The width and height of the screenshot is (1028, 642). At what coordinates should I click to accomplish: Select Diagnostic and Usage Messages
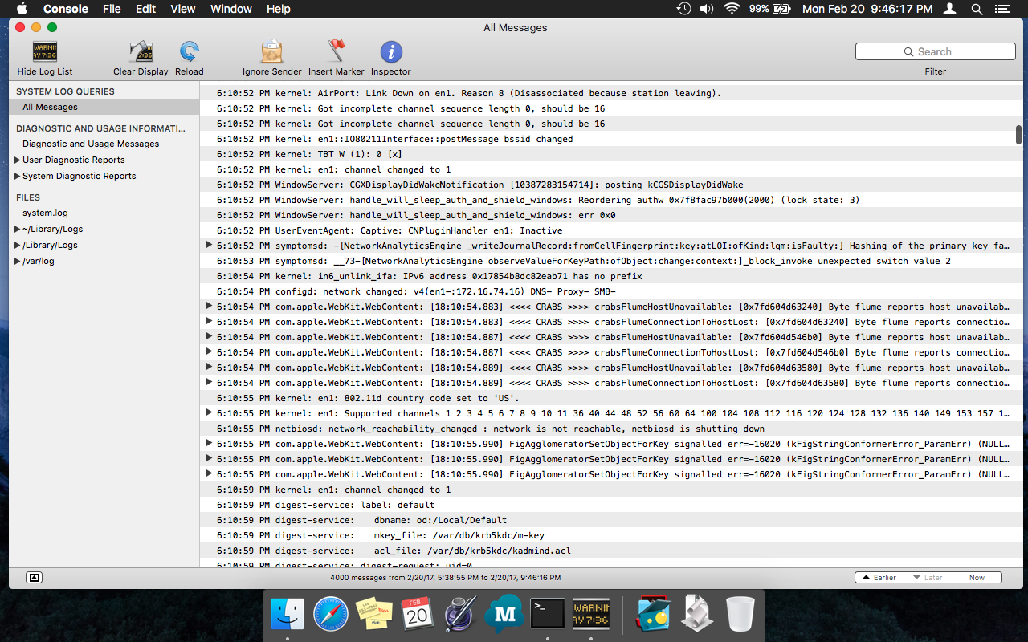91,144
